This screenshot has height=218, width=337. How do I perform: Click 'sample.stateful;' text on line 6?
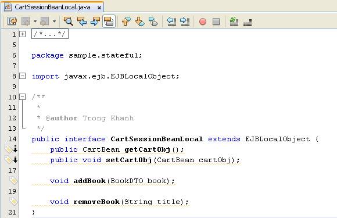point(105,55)
